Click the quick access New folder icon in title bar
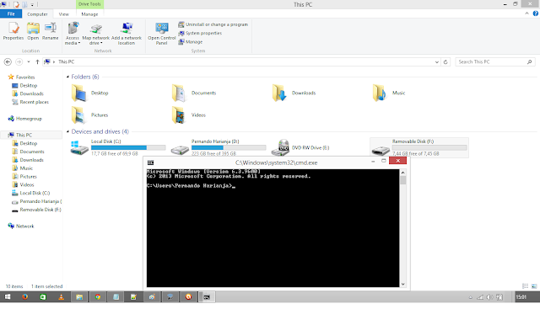The width and height of the screenshot is (540, 309). 24,4
